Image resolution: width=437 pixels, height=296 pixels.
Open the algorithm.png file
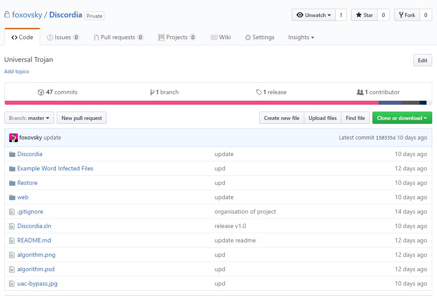tap(36, 255)
